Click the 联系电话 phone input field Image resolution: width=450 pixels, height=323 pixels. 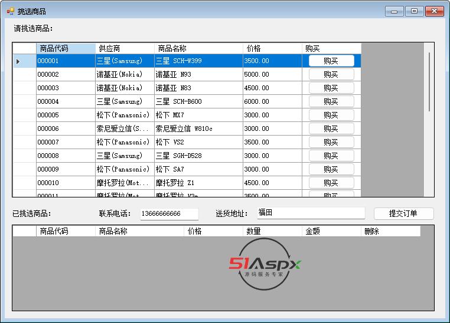[x=169, y=213]
